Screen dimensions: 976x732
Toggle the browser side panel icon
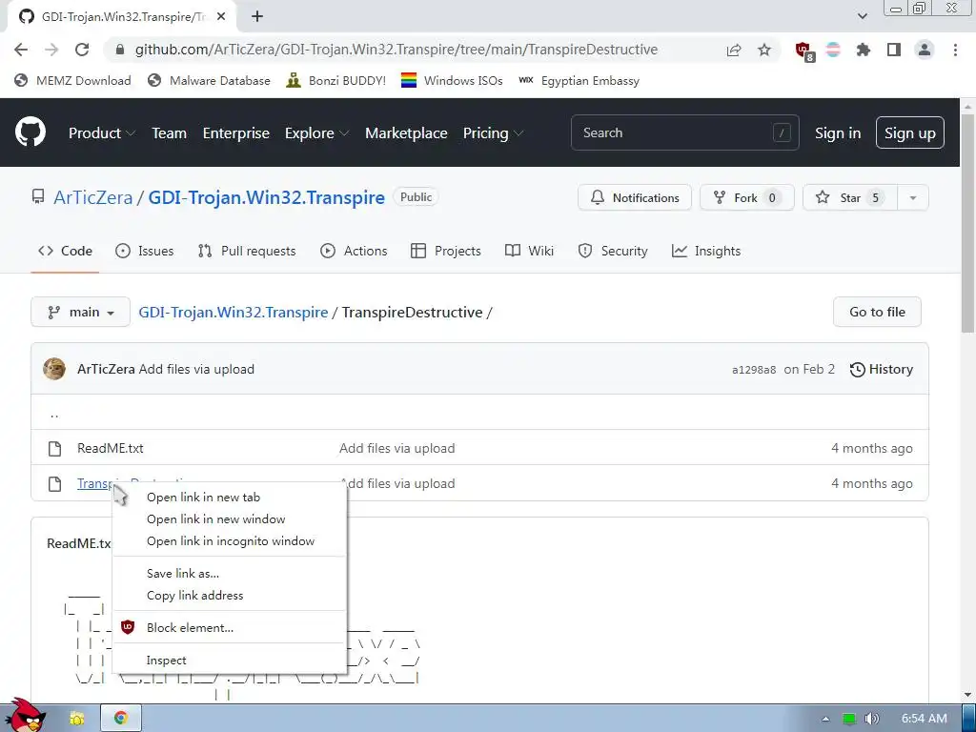tap(894, 50)
